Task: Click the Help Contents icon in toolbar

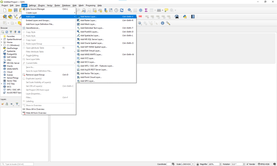Action: pos(193,17)
